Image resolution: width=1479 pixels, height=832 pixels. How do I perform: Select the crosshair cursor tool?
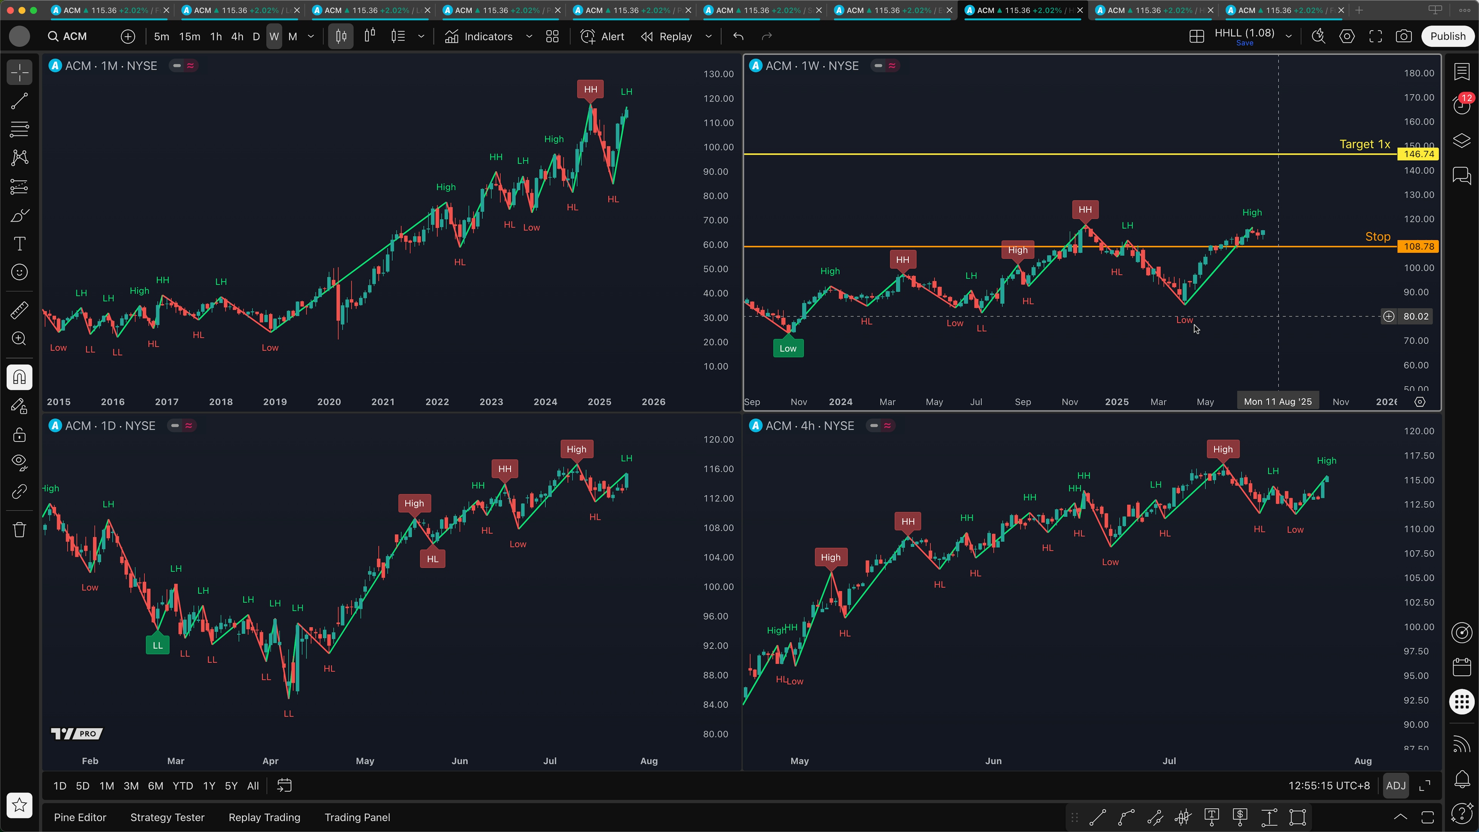(20, 73)
